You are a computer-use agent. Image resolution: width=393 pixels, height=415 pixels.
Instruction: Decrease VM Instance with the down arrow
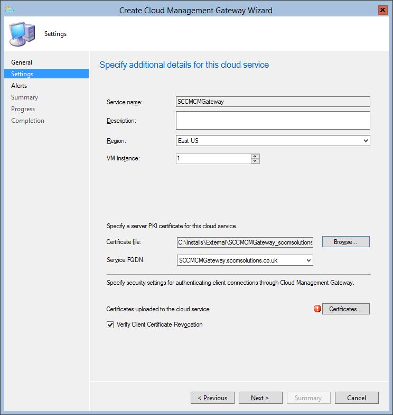tap(255, 161)
